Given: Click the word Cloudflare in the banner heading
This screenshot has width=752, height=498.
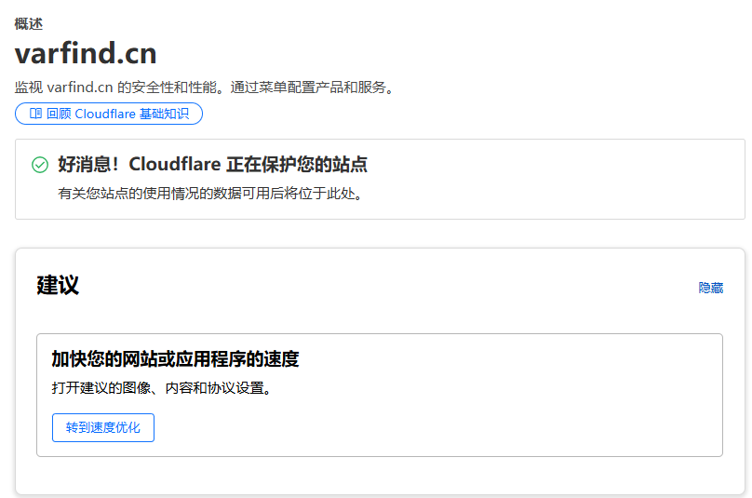Looking at the screenshot, I should coord(175,165).
